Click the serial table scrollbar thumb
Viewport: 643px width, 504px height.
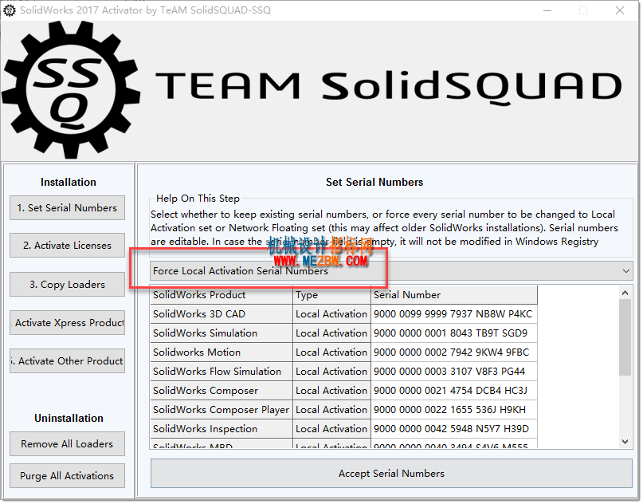pyautogui.click(x=625, y=337)
